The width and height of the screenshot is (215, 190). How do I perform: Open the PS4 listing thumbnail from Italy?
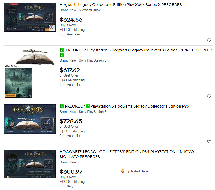30,164
